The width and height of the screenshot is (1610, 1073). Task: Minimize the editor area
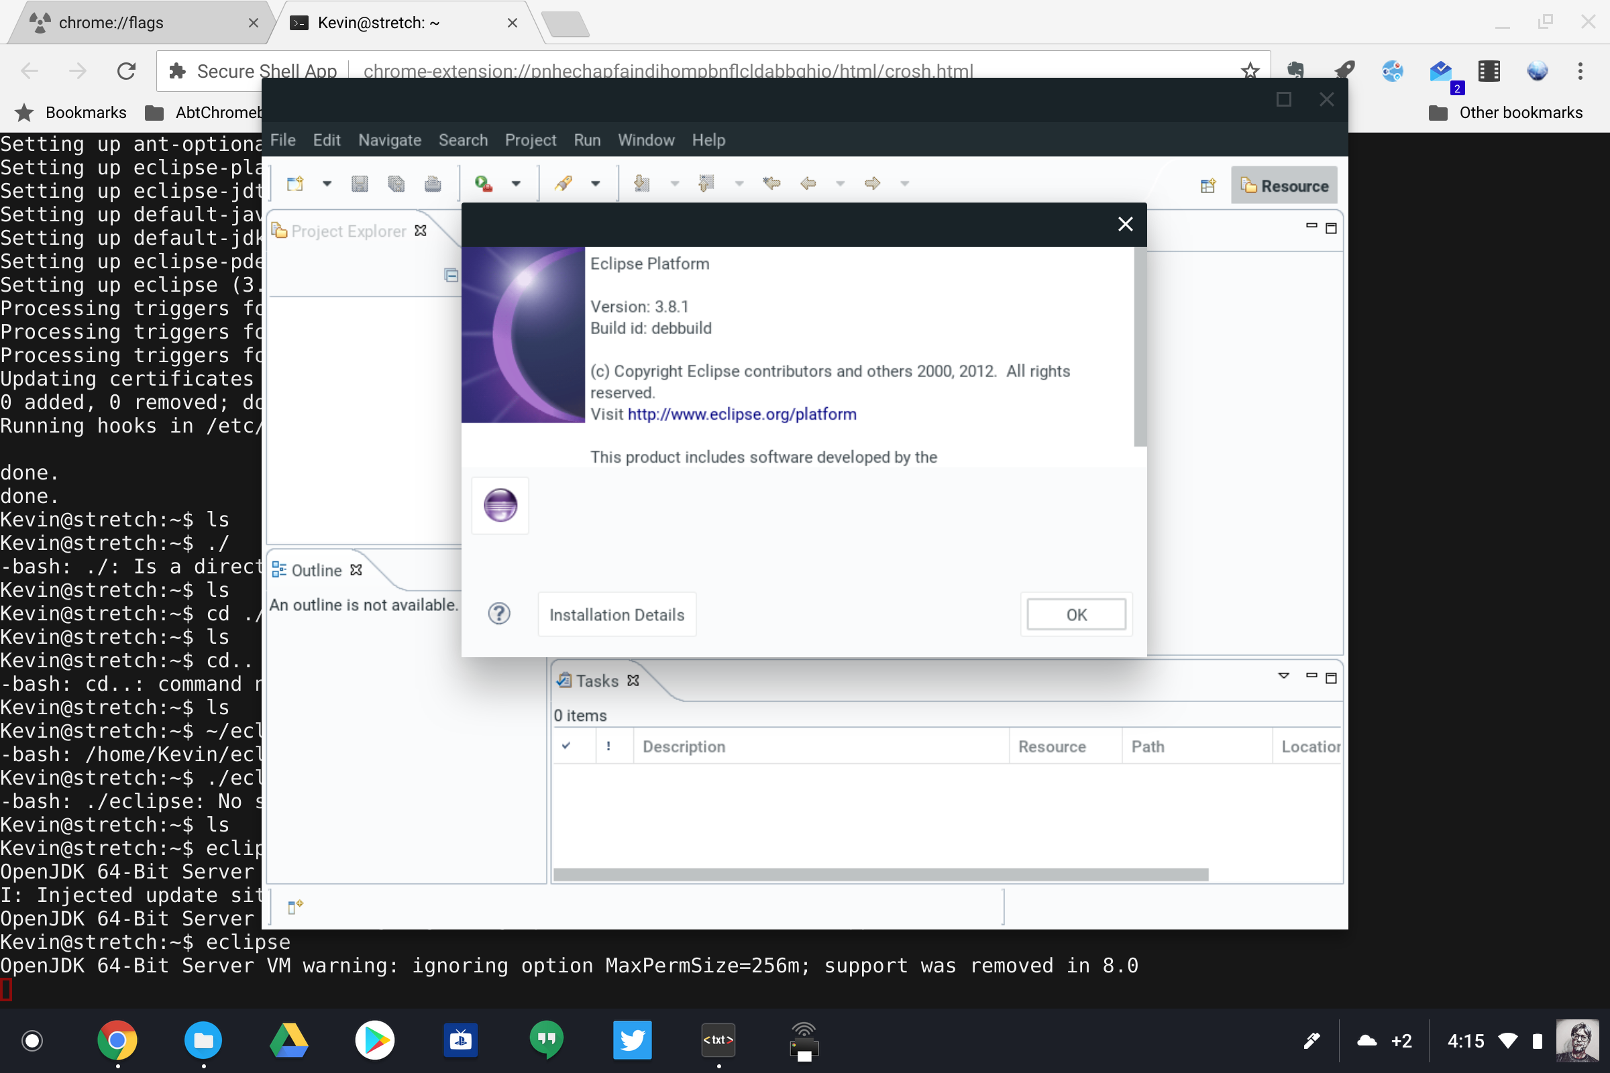(1311, 225)
